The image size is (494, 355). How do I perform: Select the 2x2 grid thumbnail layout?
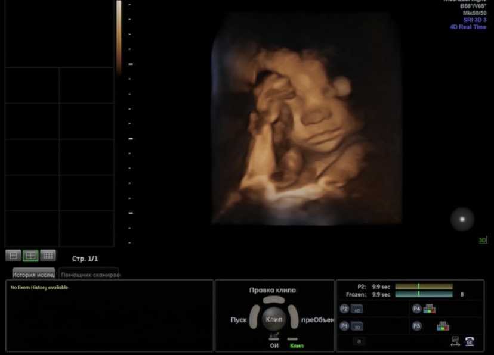pyautogui.click(x=30, y=256)
